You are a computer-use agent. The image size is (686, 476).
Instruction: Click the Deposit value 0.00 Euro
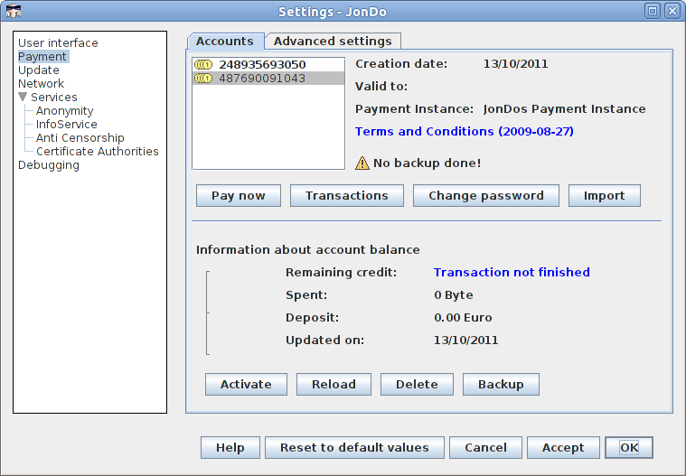pyautogui.click(x=463, y=317)
